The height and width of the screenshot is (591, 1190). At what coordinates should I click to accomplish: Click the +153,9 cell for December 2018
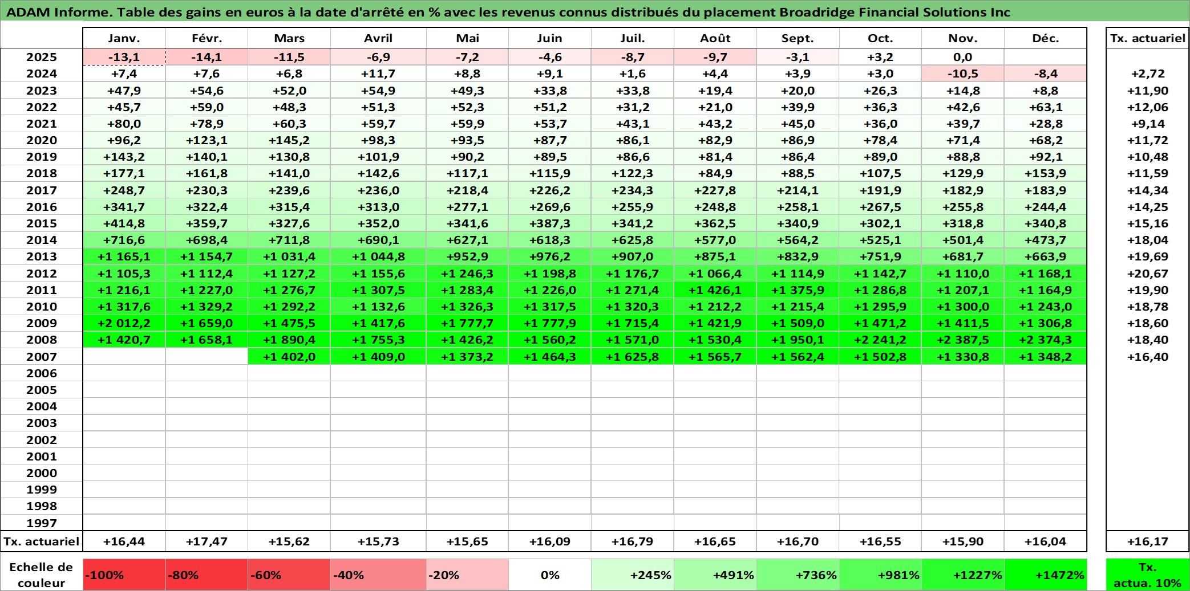tap(1046, 173)
